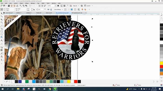Select the Artistic Media tool

(2, 29)
